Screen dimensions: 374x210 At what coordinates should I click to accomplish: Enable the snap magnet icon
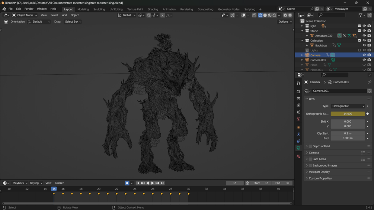(x=148, y=15)
